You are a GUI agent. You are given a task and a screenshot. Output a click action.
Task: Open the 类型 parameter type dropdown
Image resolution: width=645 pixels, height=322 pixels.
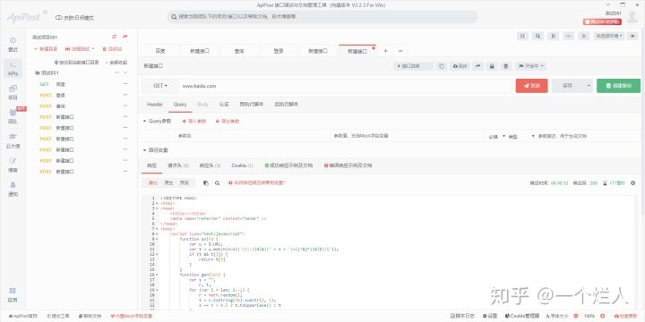[521, 136]
